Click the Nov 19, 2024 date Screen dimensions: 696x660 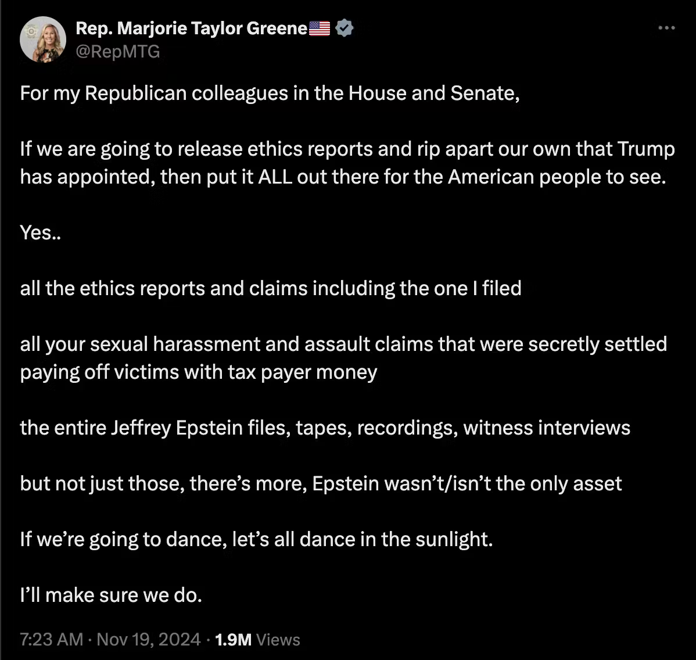click(x=148, y=640)
